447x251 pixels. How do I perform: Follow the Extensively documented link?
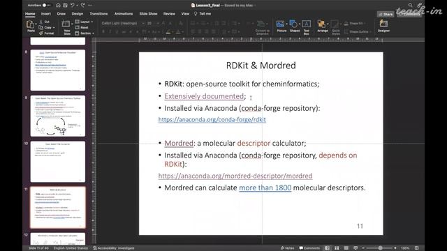tap(204, 96)
